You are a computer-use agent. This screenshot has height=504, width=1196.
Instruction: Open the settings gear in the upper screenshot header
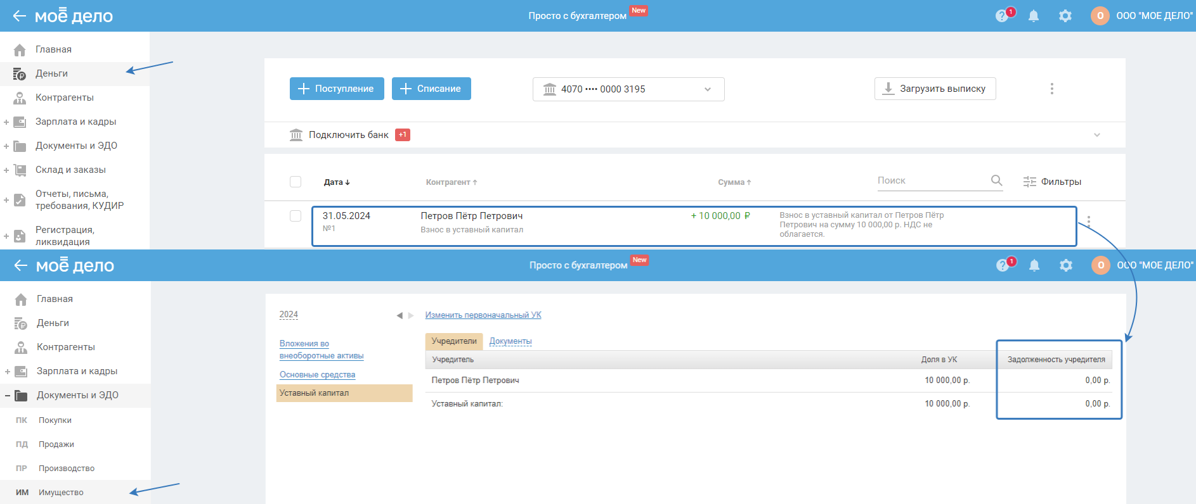1065,16
